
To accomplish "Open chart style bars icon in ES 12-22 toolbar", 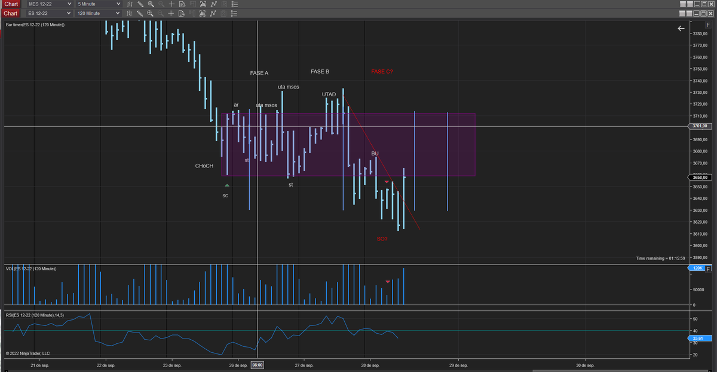I will (129, 13).
